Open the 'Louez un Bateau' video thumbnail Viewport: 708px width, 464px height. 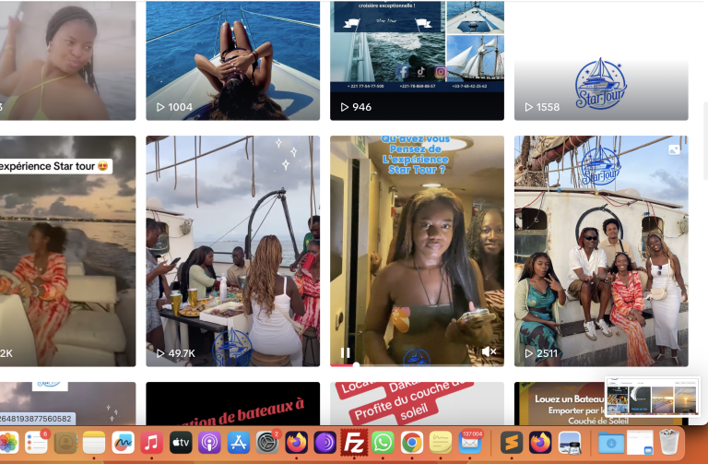[x=600, y=403]
